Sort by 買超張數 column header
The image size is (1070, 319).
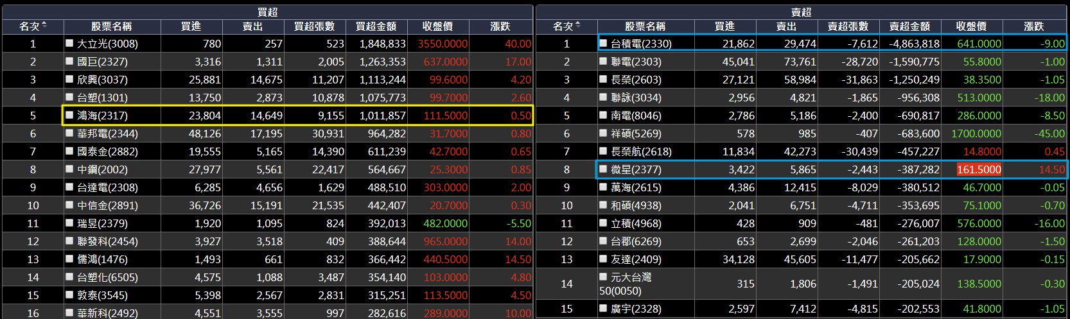(x=315, y=26)
